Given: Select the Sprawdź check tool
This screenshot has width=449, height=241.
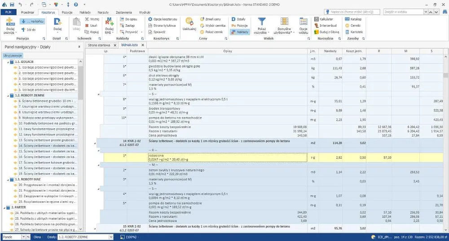Looking at the screenshot, I should [x=157, y=32].
